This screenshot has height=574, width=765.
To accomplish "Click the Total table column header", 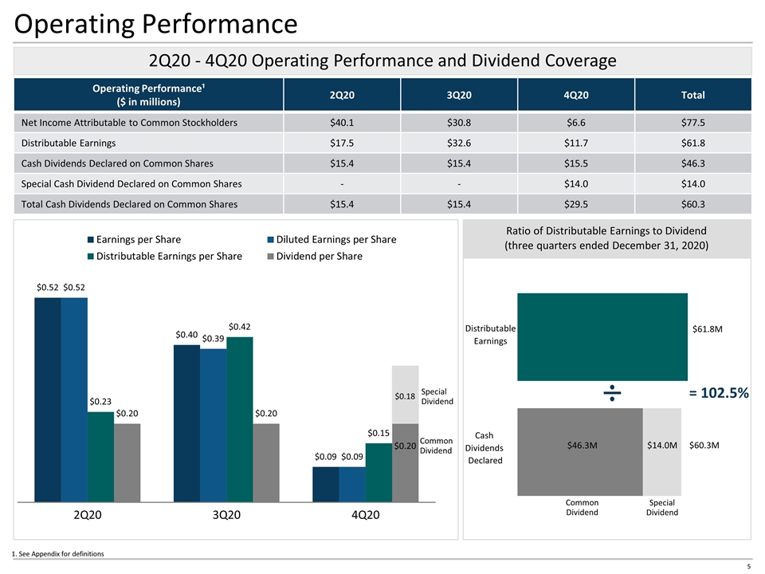I will 693,95.
